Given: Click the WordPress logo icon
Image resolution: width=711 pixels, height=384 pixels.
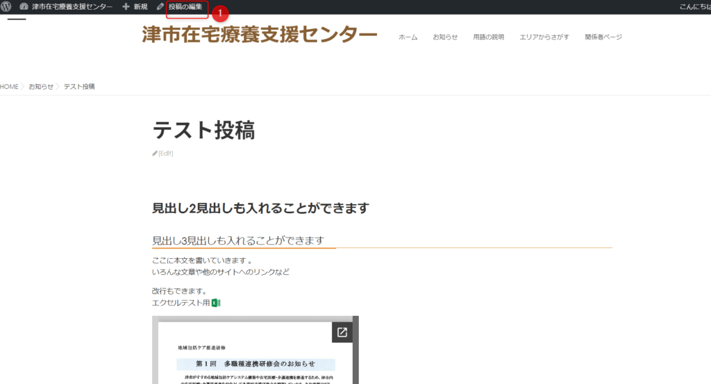Looking at the screenshot, I should pos(6,6).
